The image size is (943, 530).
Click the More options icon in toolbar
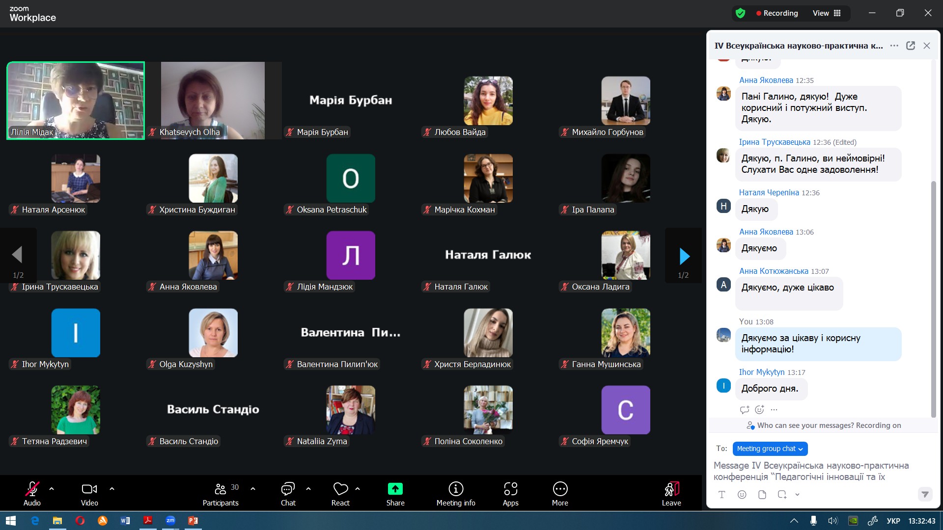pyautogui.click(x=560, y=494)
